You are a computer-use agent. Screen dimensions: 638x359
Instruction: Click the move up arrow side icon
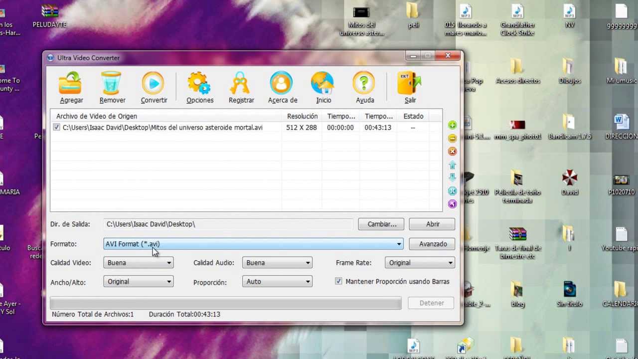click(x=452, y=165)
